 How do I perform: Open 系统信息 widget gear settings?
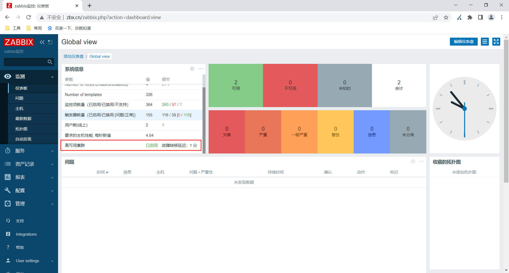[192, 69]
